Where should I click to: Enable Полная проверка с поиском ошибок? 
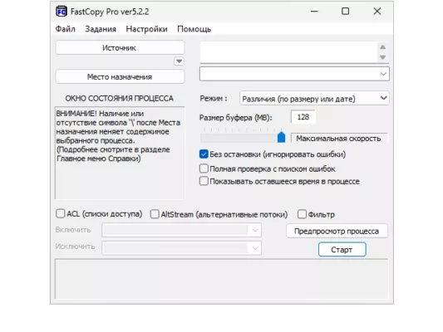pos(204,168)
